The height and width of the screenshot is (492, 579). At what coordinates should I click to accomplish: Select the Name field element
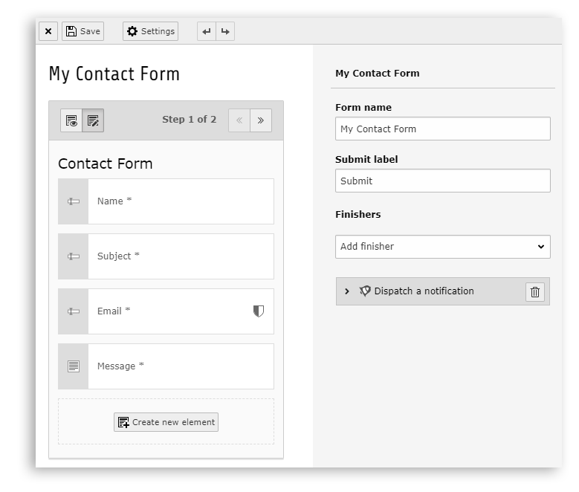point(180,201)
